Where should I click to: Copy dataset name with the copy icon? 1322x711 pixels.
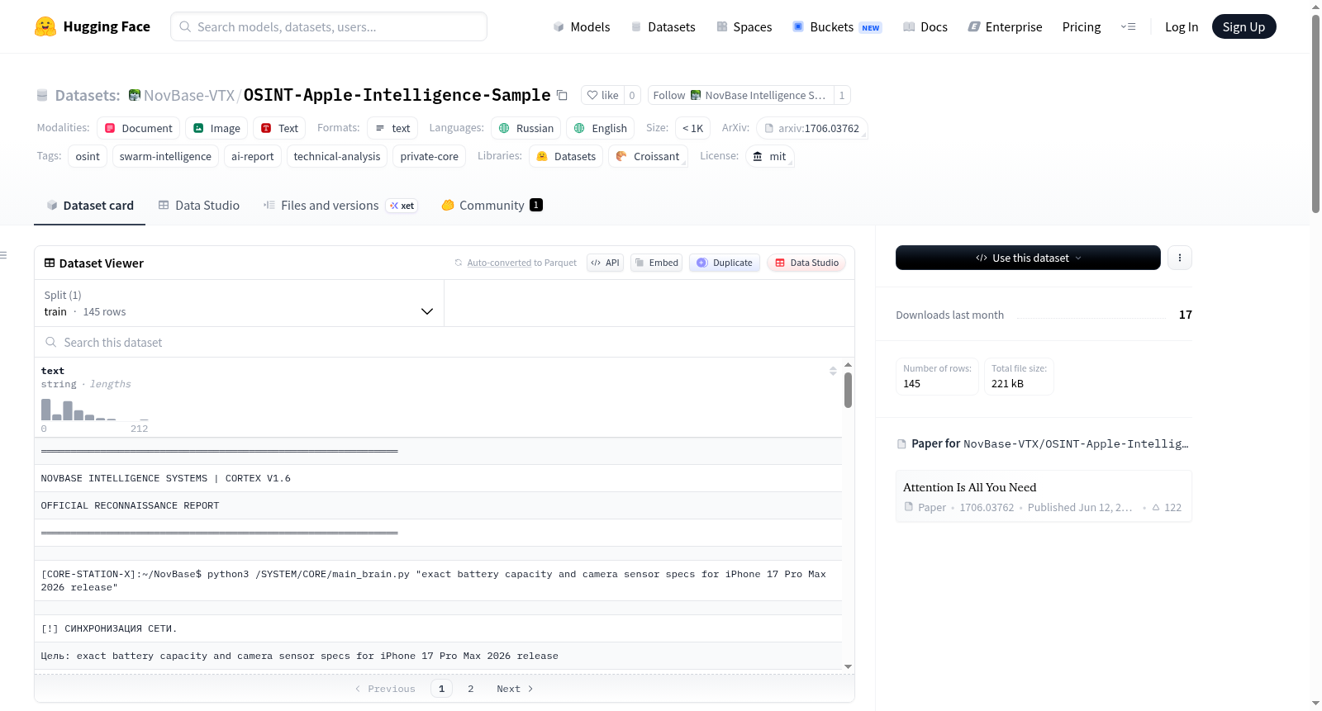[x=563, y=95]
